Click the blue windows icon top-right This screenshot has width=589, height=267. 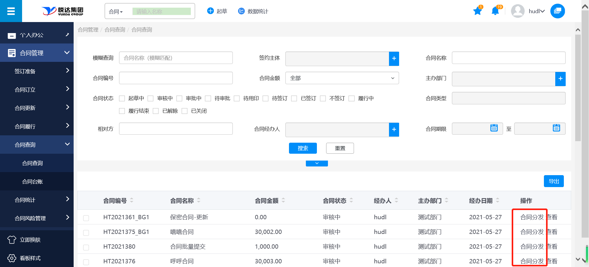click(557, 11)
